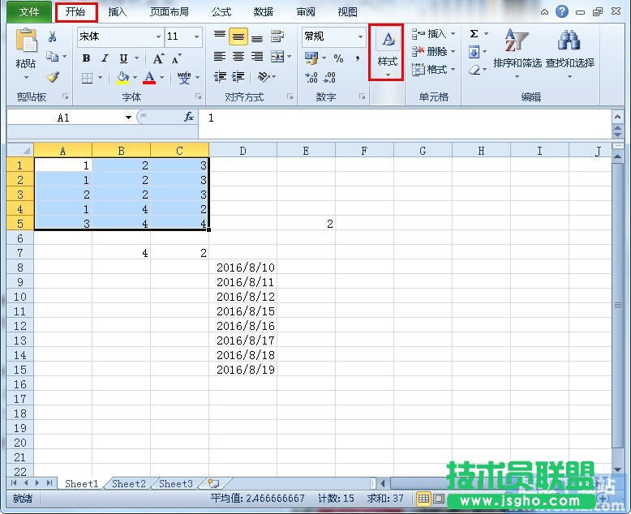Apply comma thousands separator style
The image size is (631, 514).
point(357,58)
